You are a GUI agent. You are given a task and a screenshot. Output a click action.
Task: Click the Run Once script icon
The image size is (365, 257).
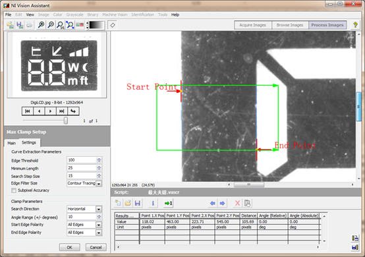tap(168, 203)
